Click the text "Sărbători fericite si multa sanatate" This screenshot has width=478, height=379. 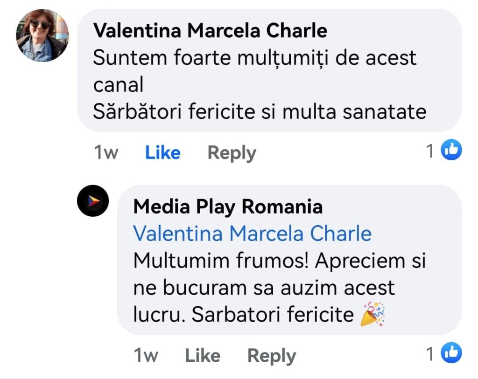pyautogui.click(x=260, y=112)
